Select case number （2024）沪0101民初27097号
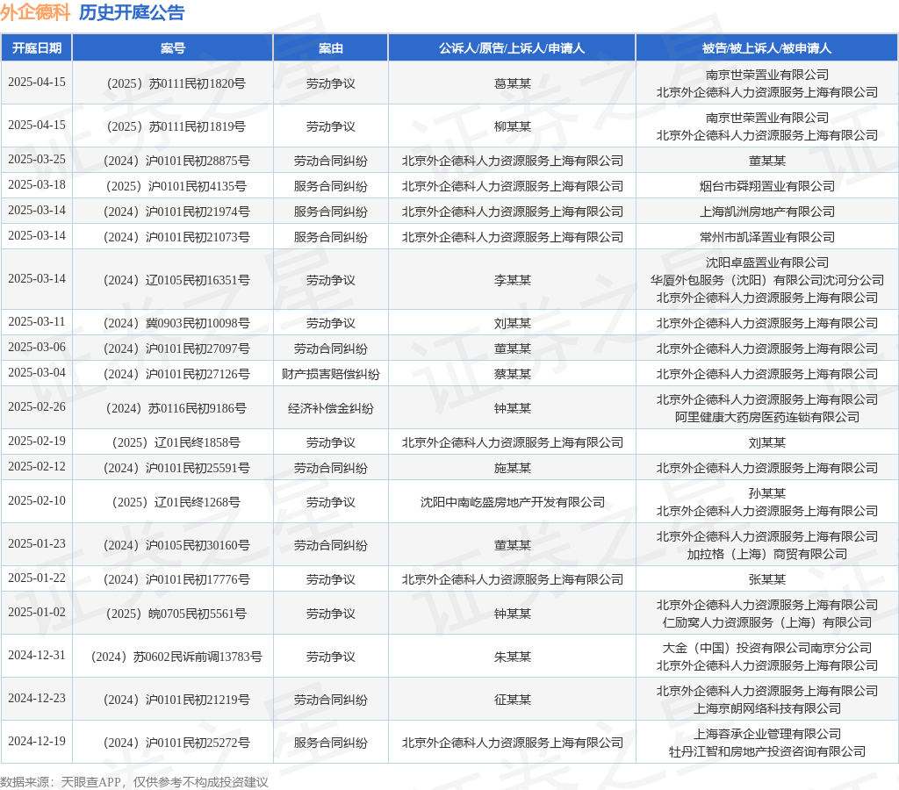 173,348
